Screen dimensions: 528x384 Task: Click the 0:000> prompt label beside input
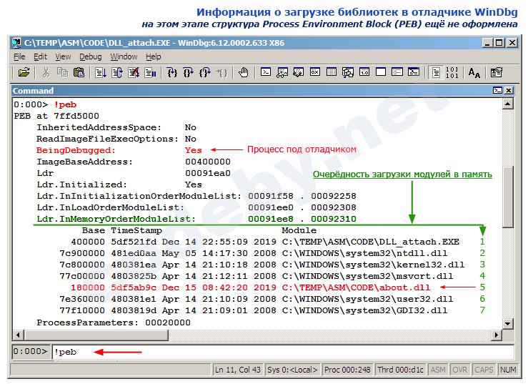point(31,352)
